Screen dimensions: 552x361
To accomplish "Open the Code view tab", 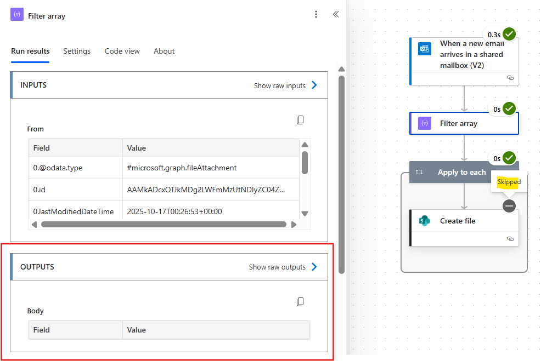I will point(122,51).
